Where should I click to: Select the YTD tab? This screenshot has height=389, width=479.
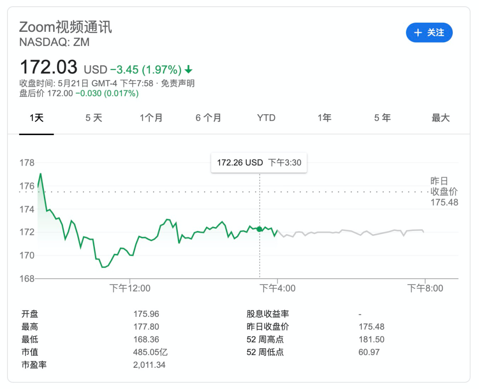[x=266, y=118]
